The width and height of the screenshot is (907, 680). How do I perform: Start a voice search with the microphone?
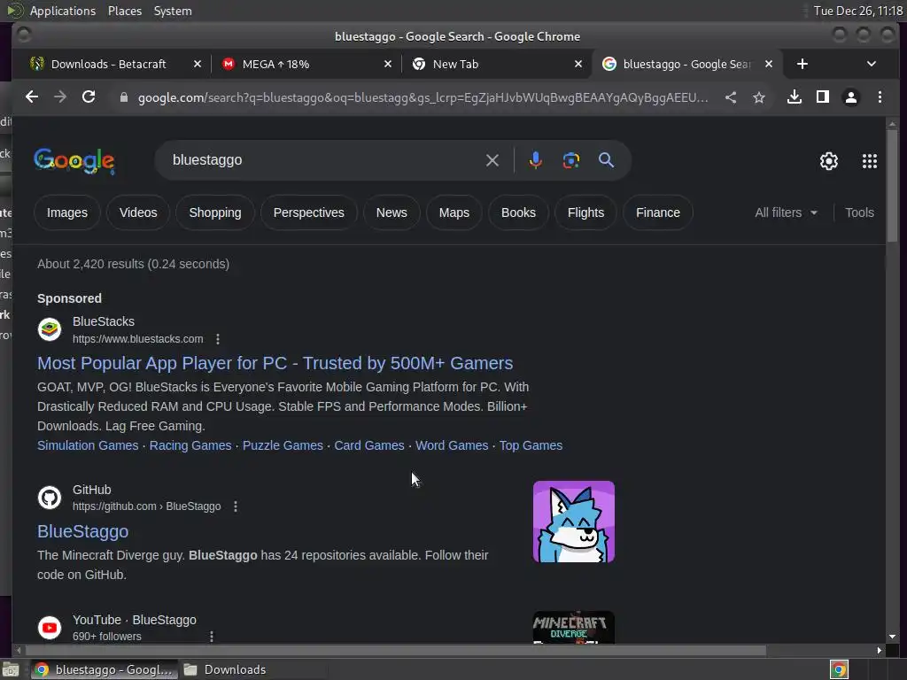click(536, 160)
